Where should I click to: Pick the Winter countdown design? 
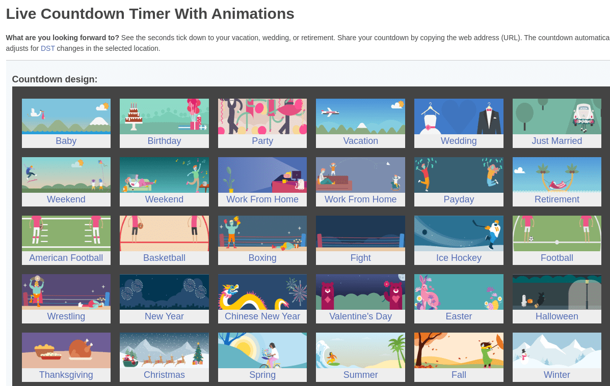click(x=556, y=357)
